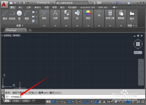The width and height of the screenshot is (146, 105).
Task: Click the navigation wheel in navigation bar
Action: point(141,64)
